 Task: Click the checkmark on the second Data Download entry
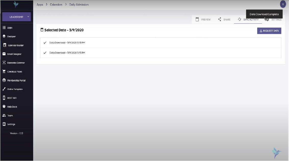[x=45, y=53]
